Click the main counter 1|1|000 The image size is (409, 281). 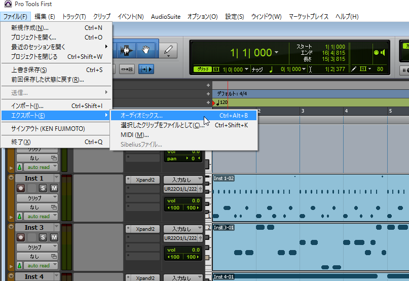click(251, 52)
